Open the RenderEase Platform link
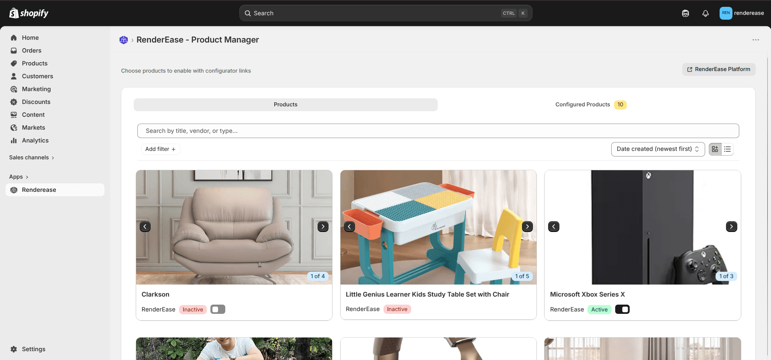771x360 pixels. coord(719,69)
